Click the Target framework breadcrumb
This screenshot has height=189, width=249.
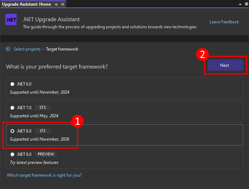coord(62,49)
